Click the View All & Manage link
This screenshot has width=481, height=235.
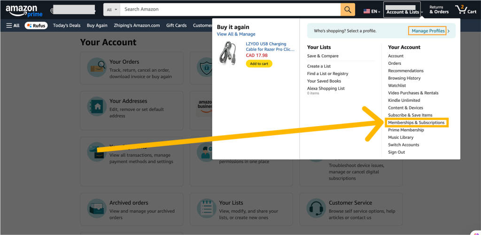[236, 34]
